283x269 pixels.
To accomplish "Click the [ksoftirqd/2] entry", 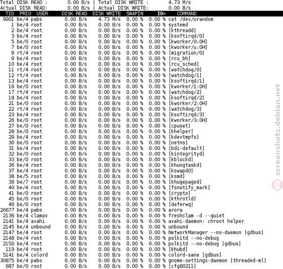I will point(187,98).
